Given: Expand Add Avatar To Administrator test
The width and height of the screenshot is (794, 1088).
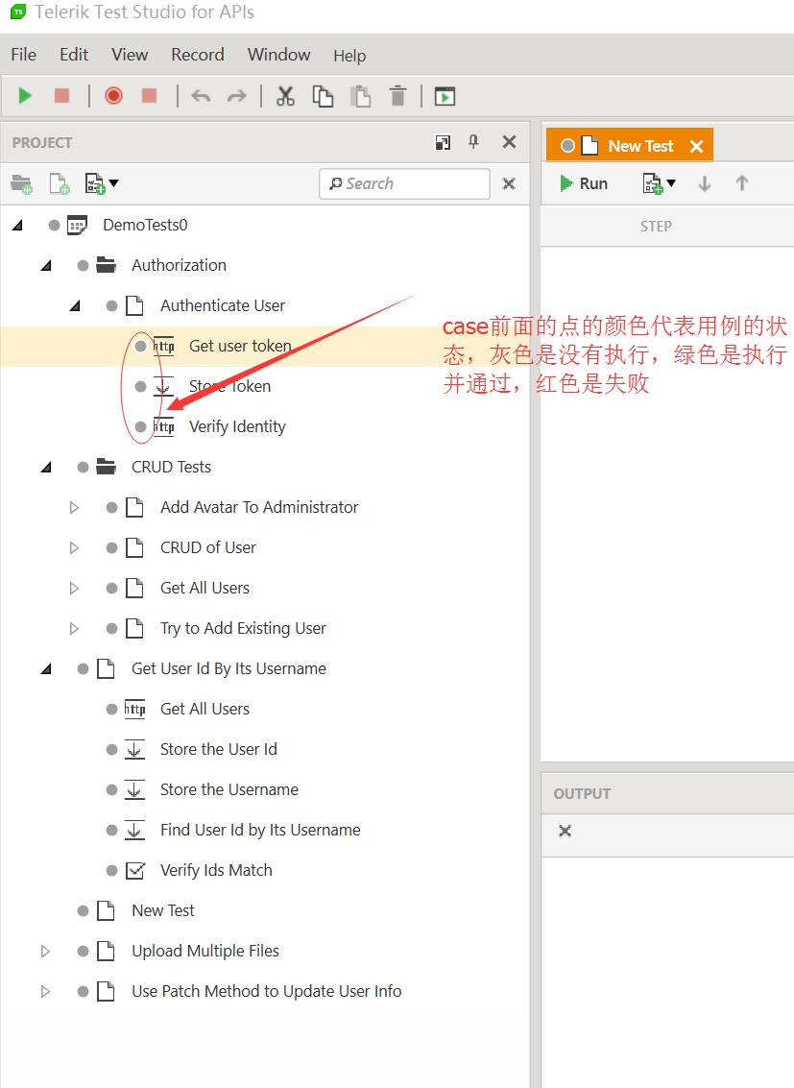Looking at the screenshot, I should tap(74, 507).
